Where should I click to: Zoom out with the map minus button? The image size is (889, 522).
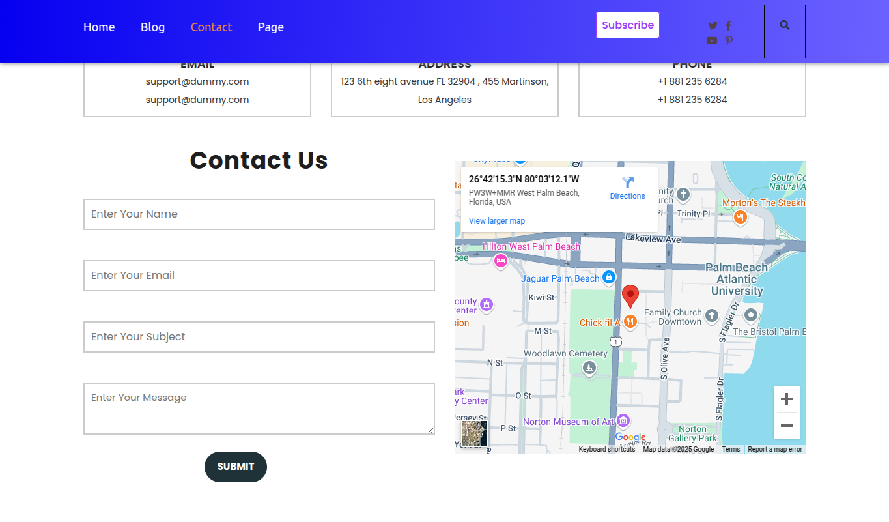pos(787,426)
